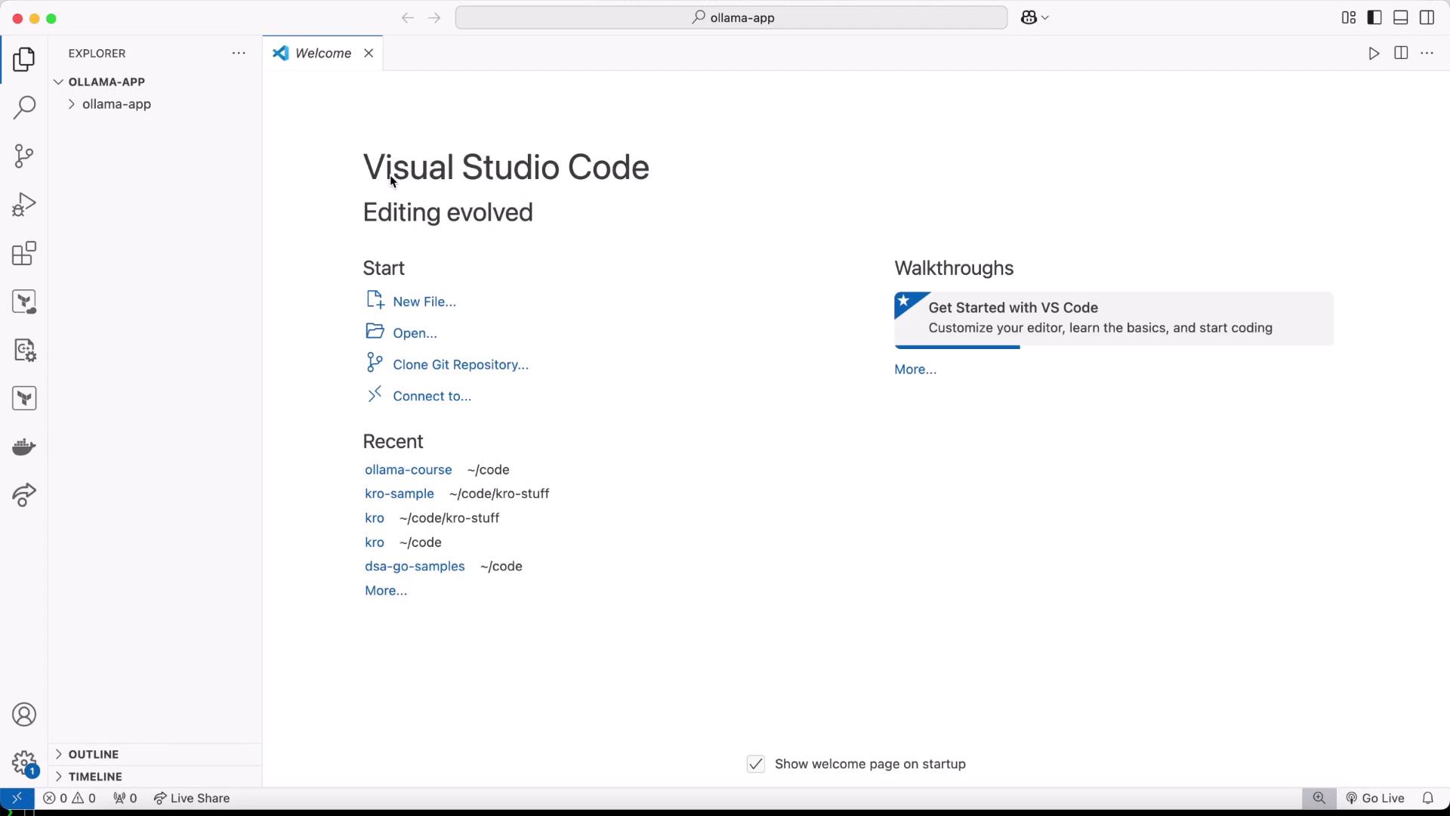Click the Run play icon in editor toolbar
This screenshot has height=816, width=1450.
point(1374,53)
